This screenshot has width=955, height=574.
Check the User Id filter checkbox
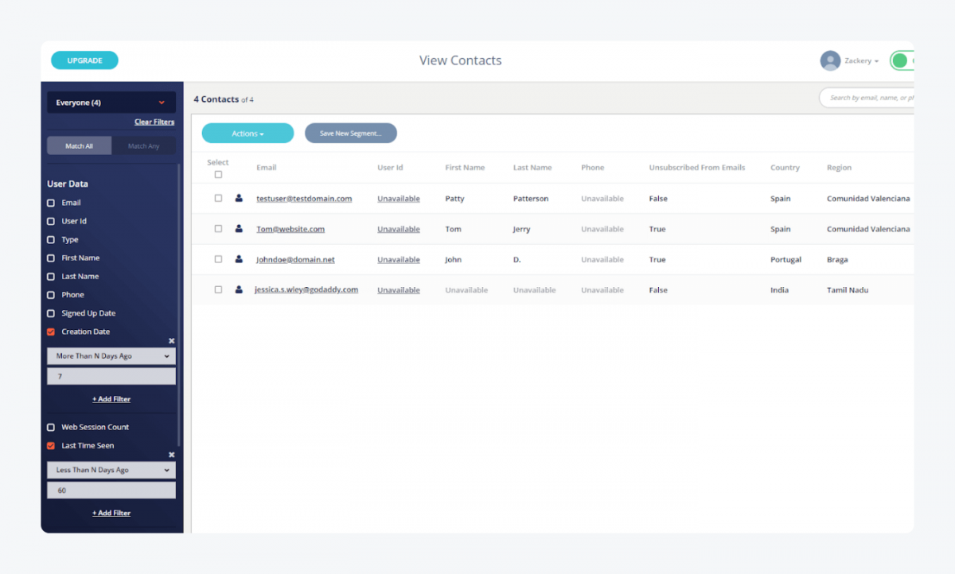[51, 221]
